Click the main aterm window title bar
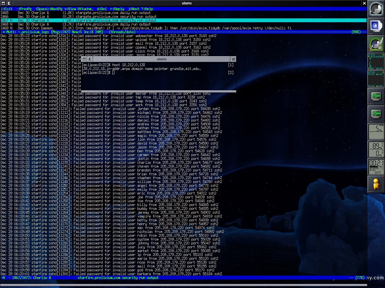The width and height of the screenshot is (385, 288). [186, 3]
